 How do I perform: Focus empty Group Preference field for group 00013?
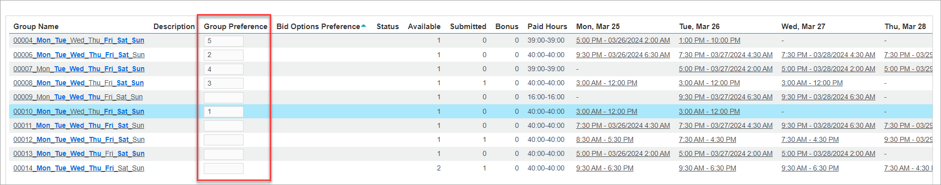(223, 154)
